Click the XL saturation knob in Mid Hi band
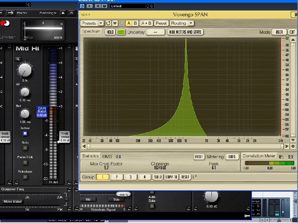Viewport: 298px width, 223px height. (x=25, y=70)
